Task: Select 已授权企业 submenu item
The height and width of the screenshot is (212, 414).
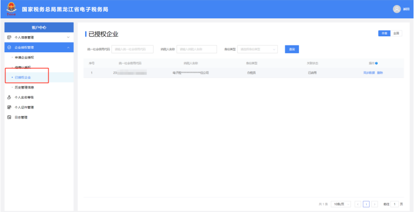Action: pyautogui.click(x=23, y=77)
